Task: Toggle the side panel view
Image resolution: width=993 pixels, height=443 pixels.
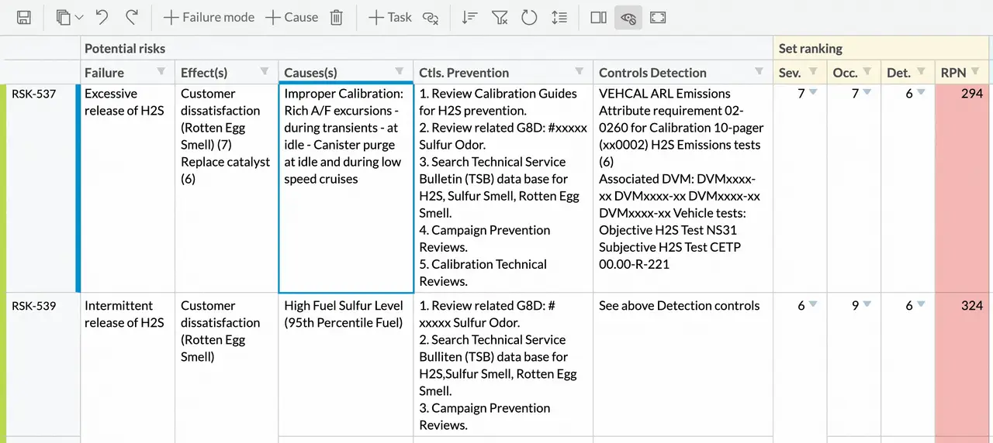Action: pyautogui.click(x=598, y=17)
